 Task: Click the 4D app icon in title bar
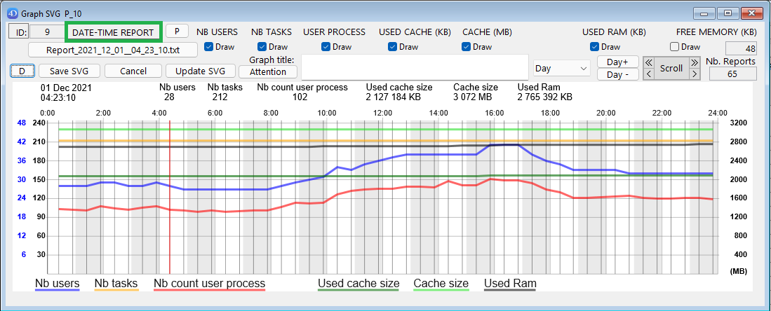coord(12,13)
